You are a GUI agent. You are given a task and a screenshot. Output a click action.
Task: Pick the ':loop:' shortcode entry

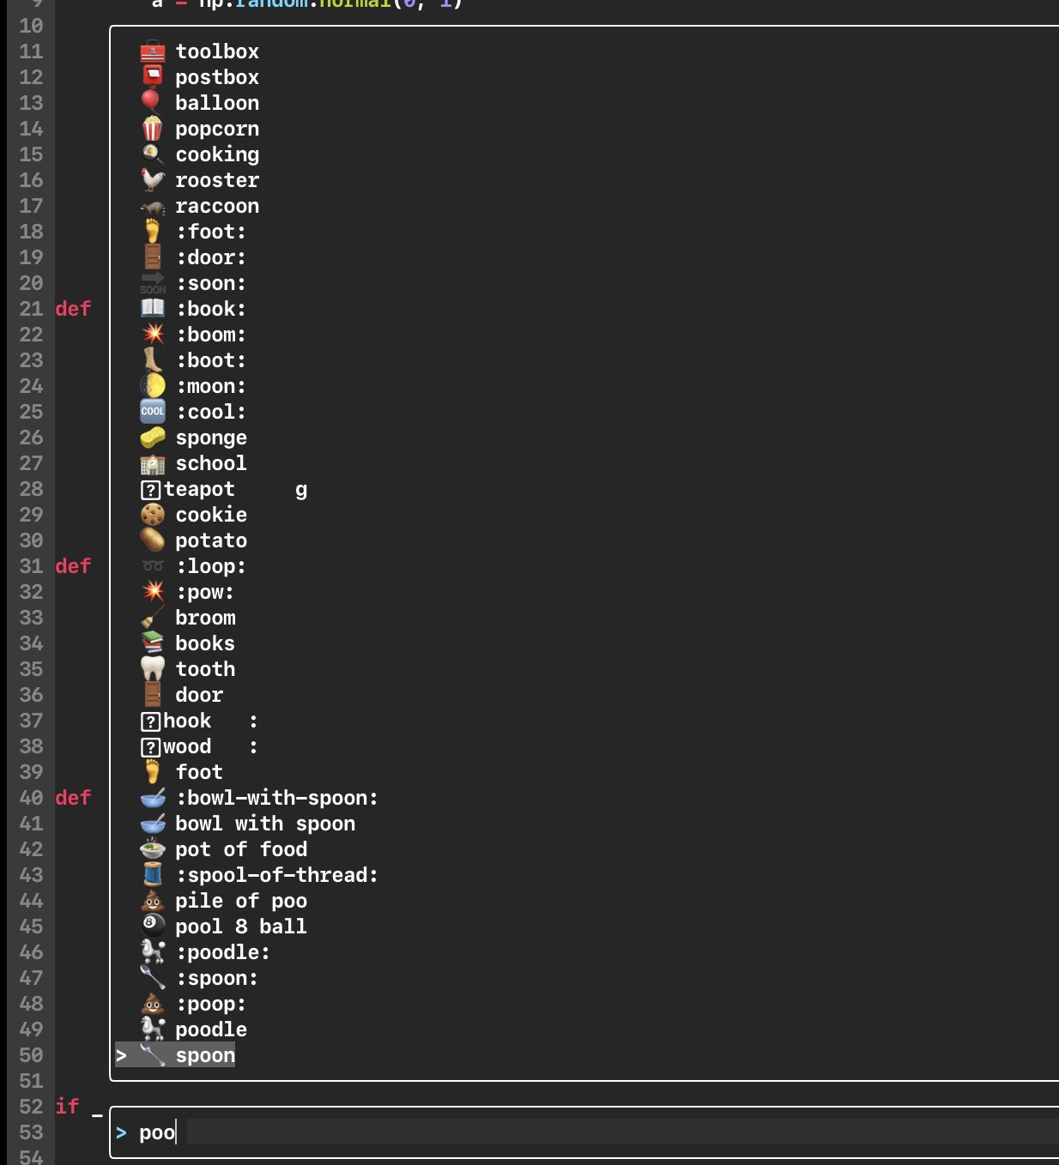tap(211, 566)
